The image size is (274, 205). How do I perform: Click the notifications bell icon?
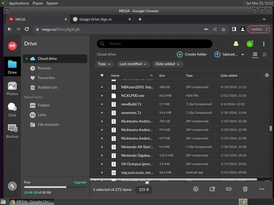pos(236,44)
